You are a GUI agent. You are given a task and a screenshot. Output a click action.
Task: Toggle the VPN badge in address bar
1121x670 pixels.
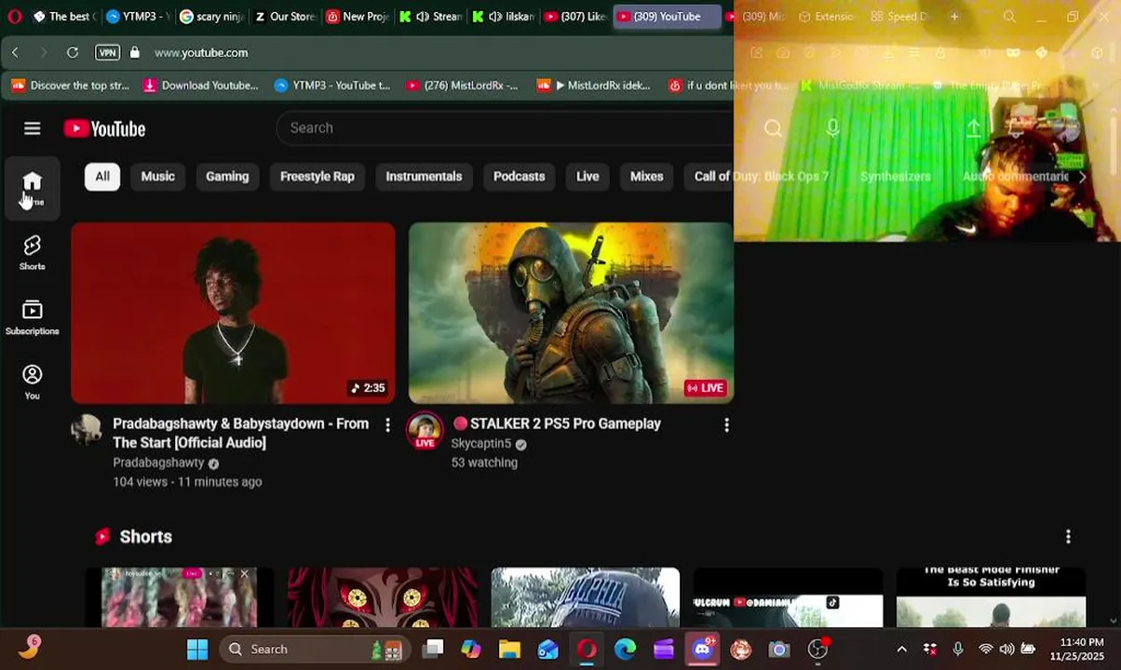[x=108, y=53]
